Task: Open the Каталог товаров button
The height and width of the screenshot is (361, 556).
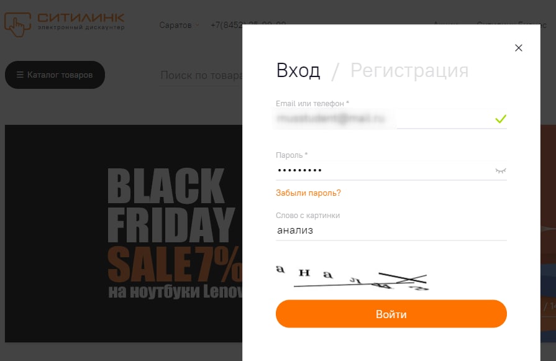Action: (55, 75)
